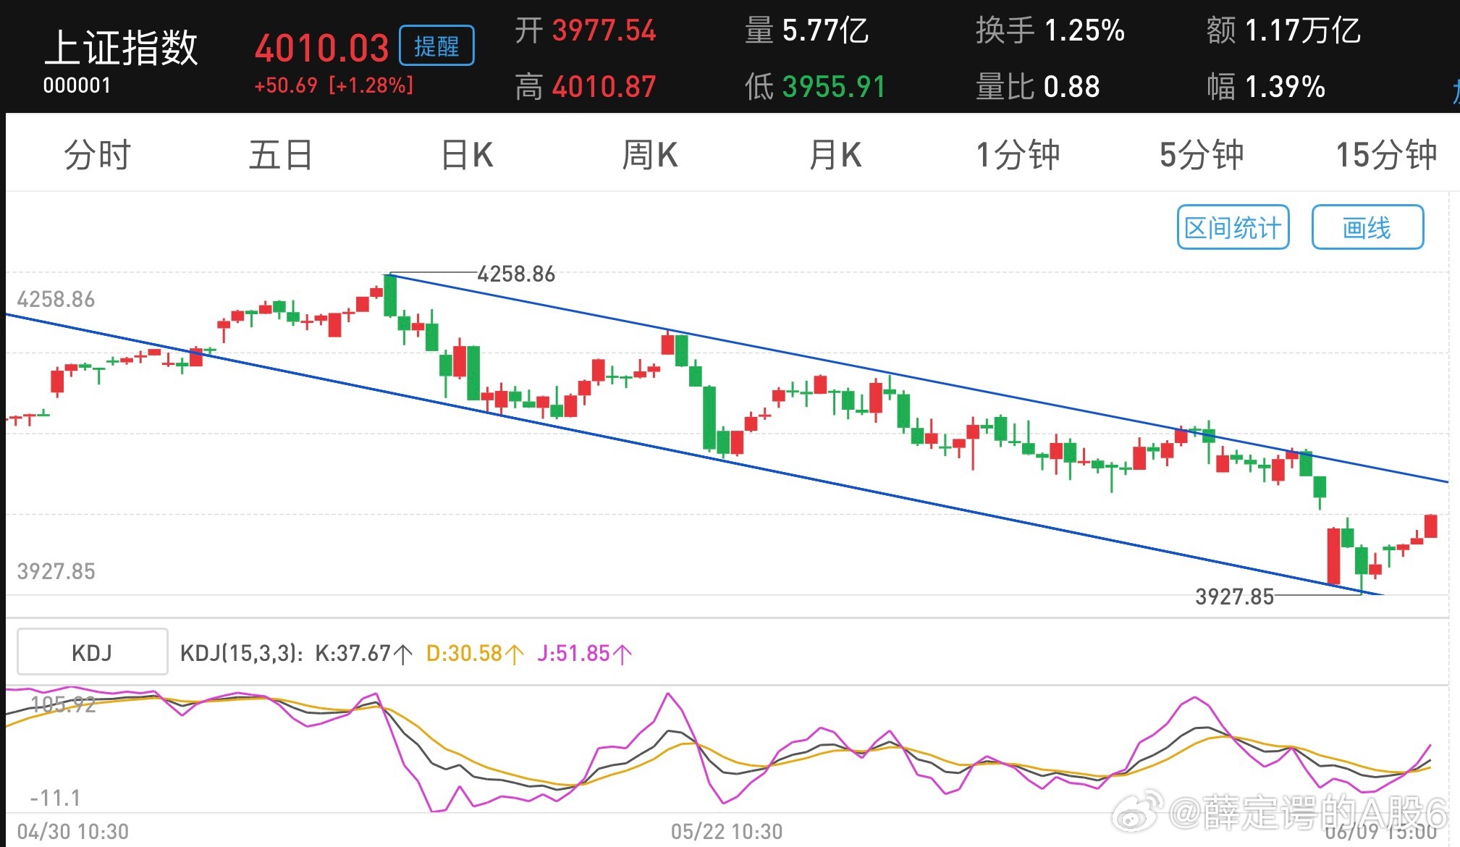Click the KDJ scale value 105.92
1460x847 pixels.
click(x=63, y=704)
